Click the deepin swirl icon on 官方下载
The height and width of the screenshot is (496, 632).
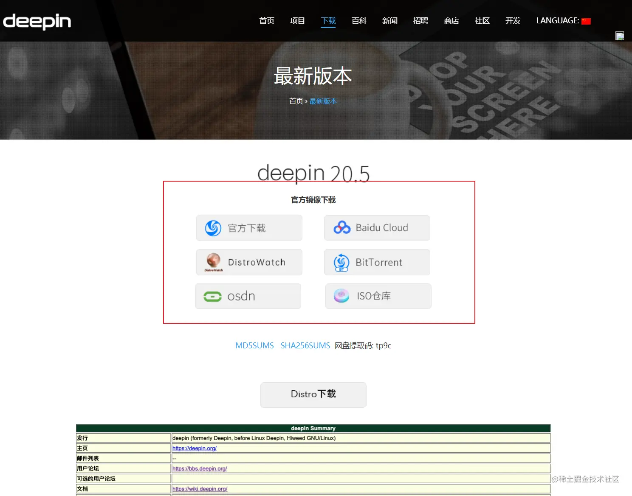coord(213,228)
